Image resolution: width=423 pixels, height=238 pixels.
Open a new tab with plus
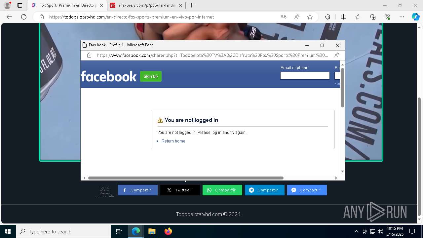(x=191, y=5)
